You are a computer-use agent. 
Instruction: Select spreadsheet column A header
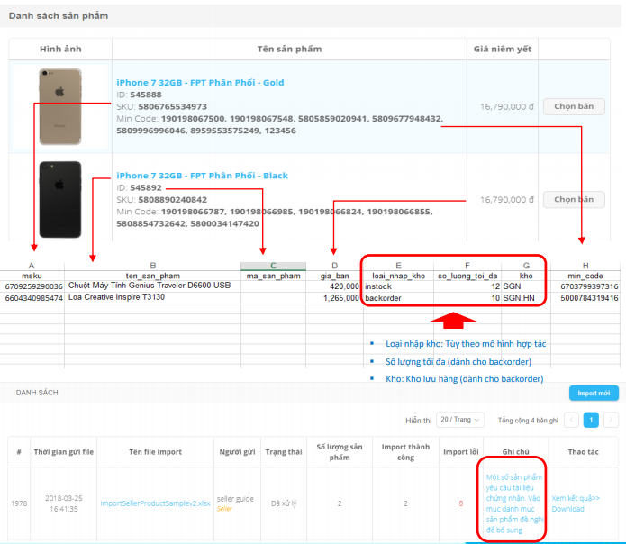pyautogui.click(x=32, y=265)
